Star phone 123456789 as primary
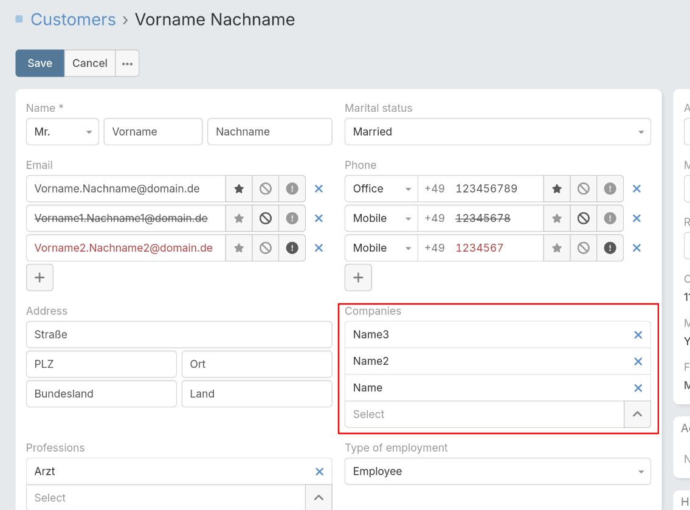This screenshot has width=690, height=510. [x=557, y=189]
